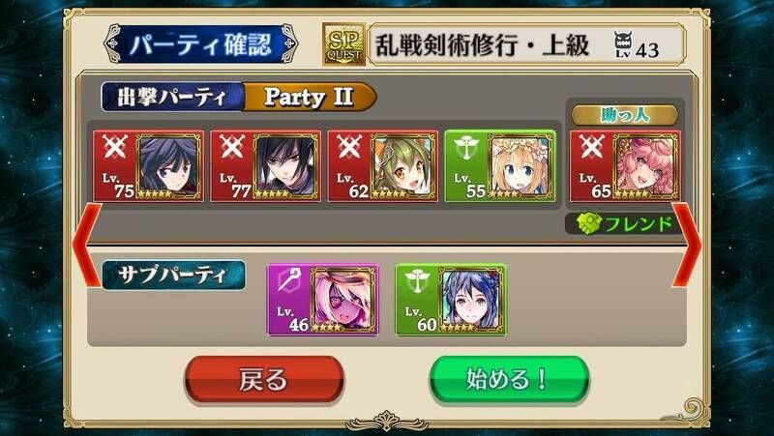Tap the staff mage icon on Lv. 46 card
The image size is (774, 436).
click(289, 280)
